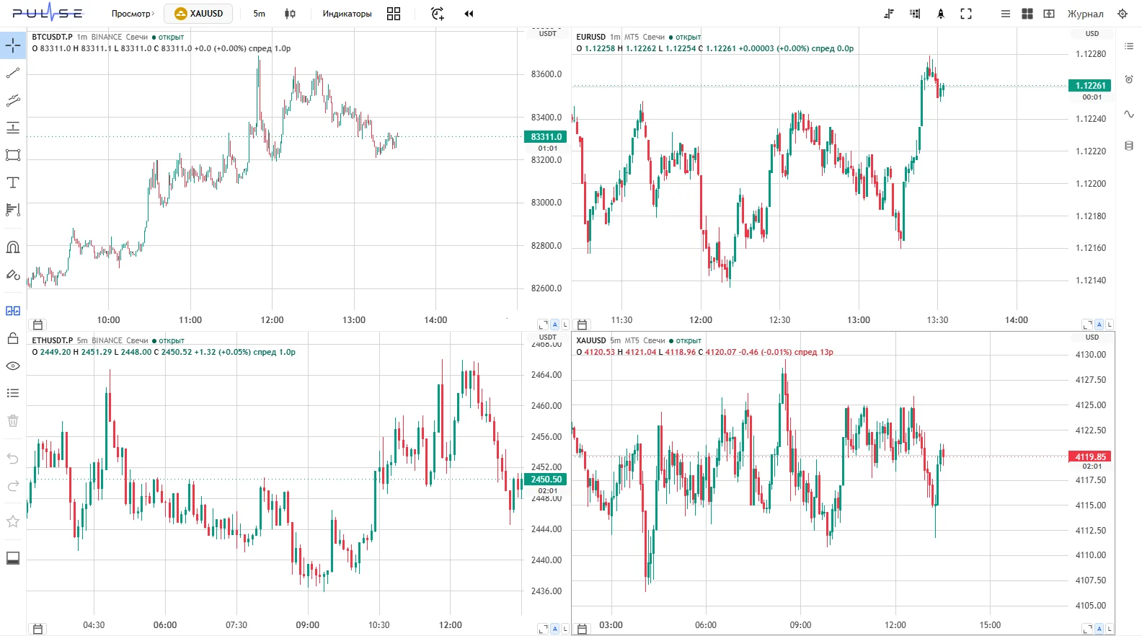Open the 5m timeframe dropdown
Image resolution: width=1142 pixels, height=636 pixels.
coord(260,14)
